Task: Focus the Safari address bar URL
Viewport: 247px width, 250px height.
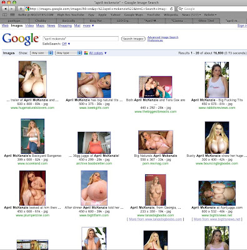Action: [98, 9]
